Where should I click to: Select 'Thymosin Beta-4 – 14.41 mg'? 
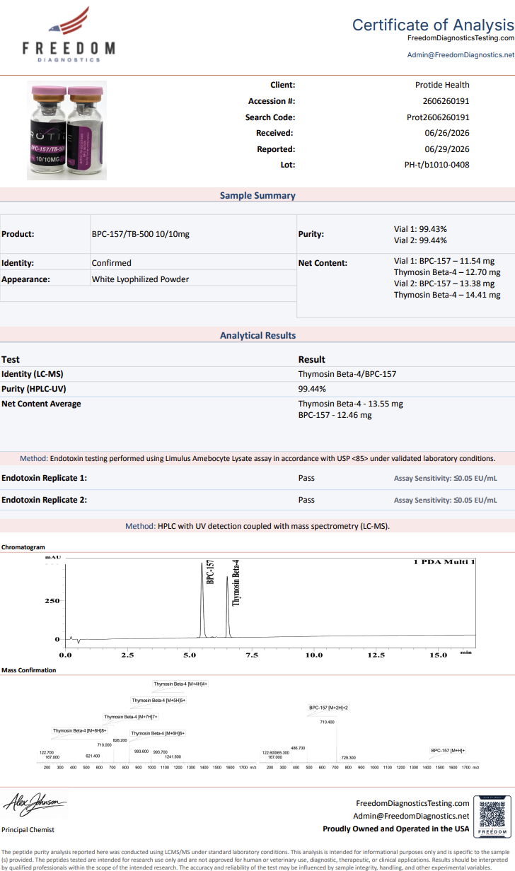(447, 295)
